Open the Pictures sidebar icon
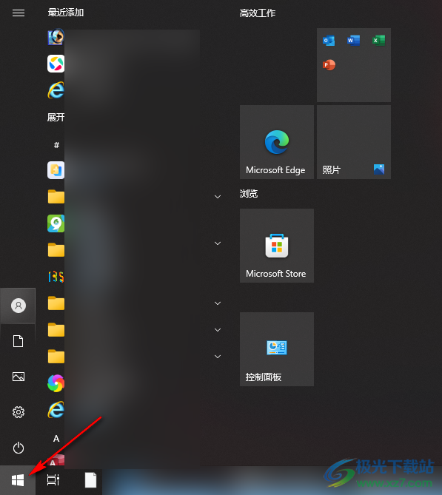 point(19,377)
